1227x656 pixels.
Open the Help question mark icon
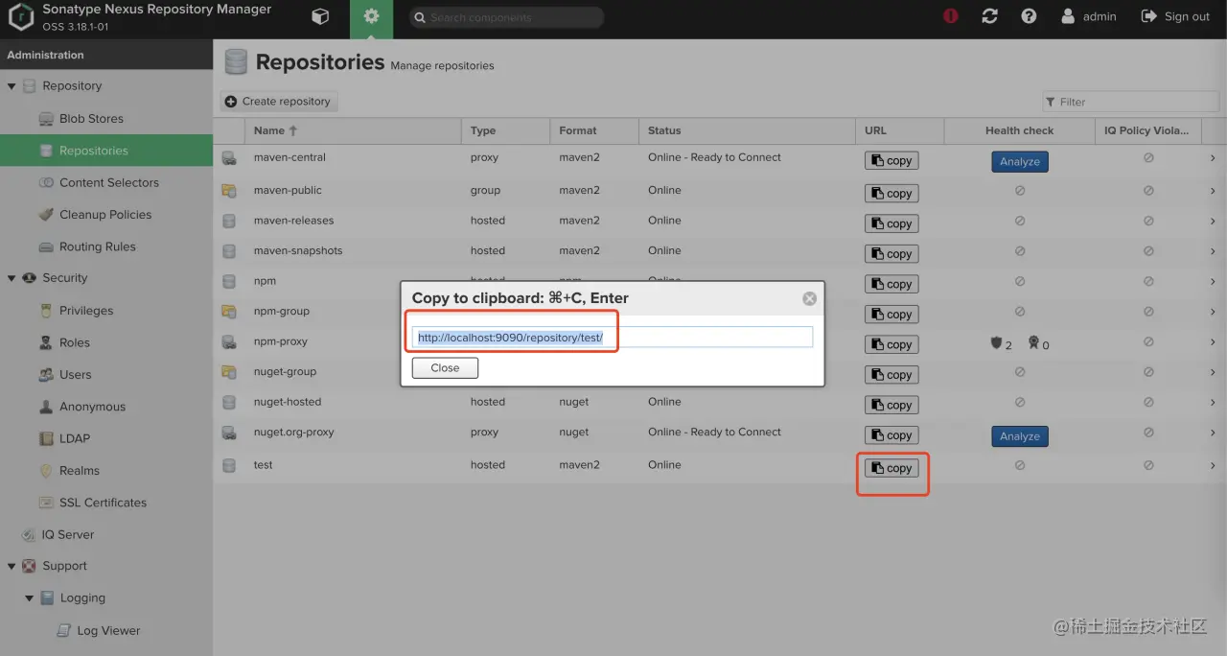tap(1029, 16)
